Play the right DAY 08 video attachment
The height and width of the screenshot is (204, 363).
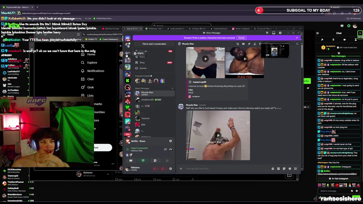pos(245,59)
